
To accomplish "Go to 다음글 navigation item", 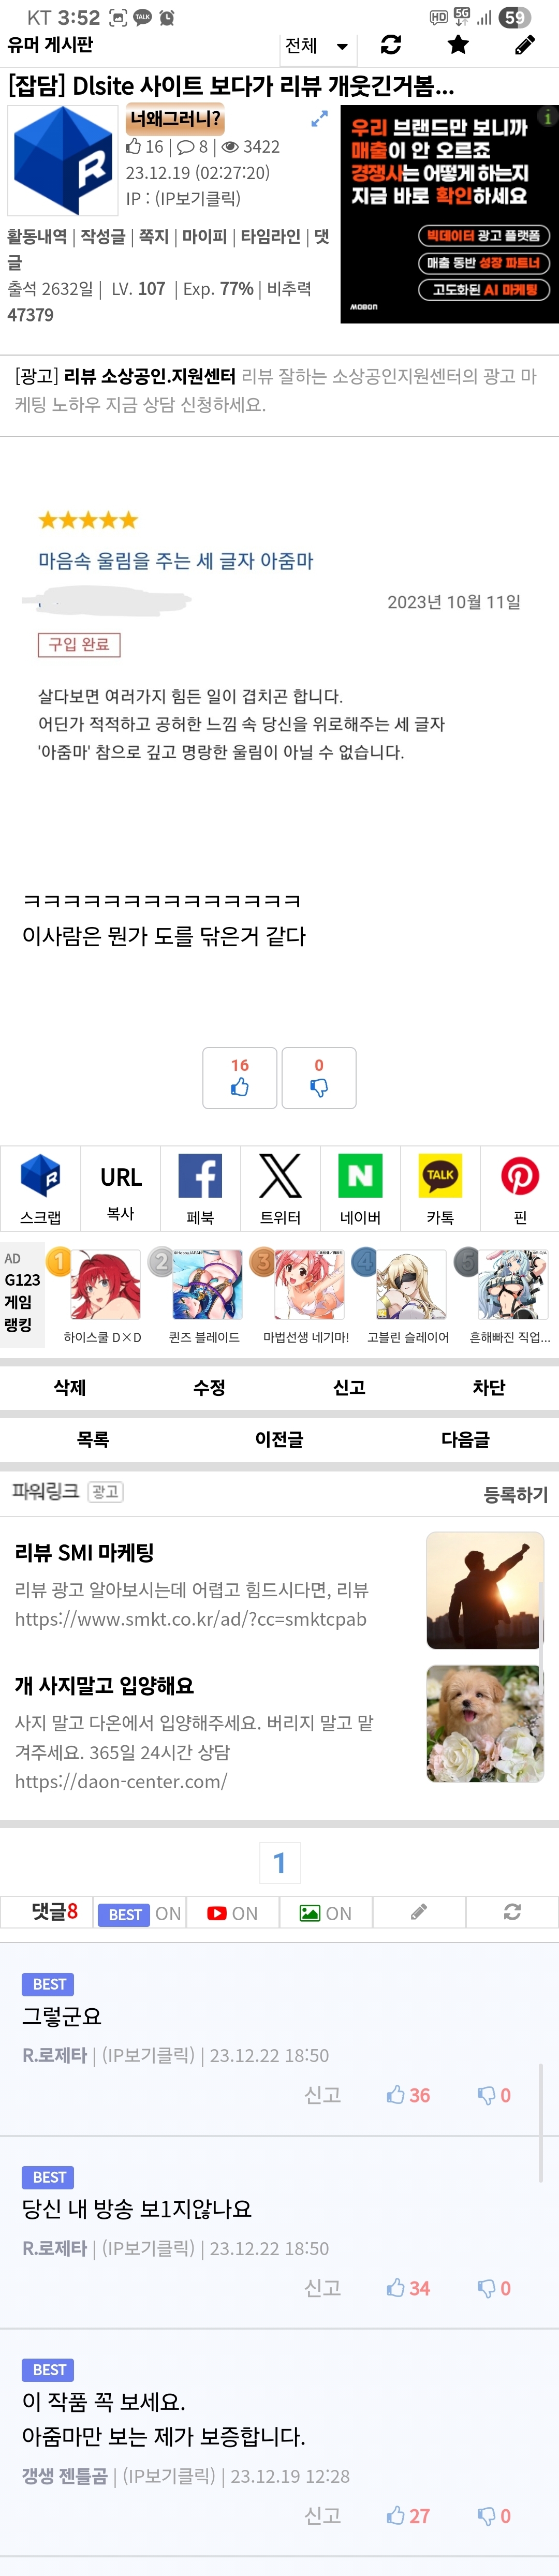I will click(x=465, y=1439).
